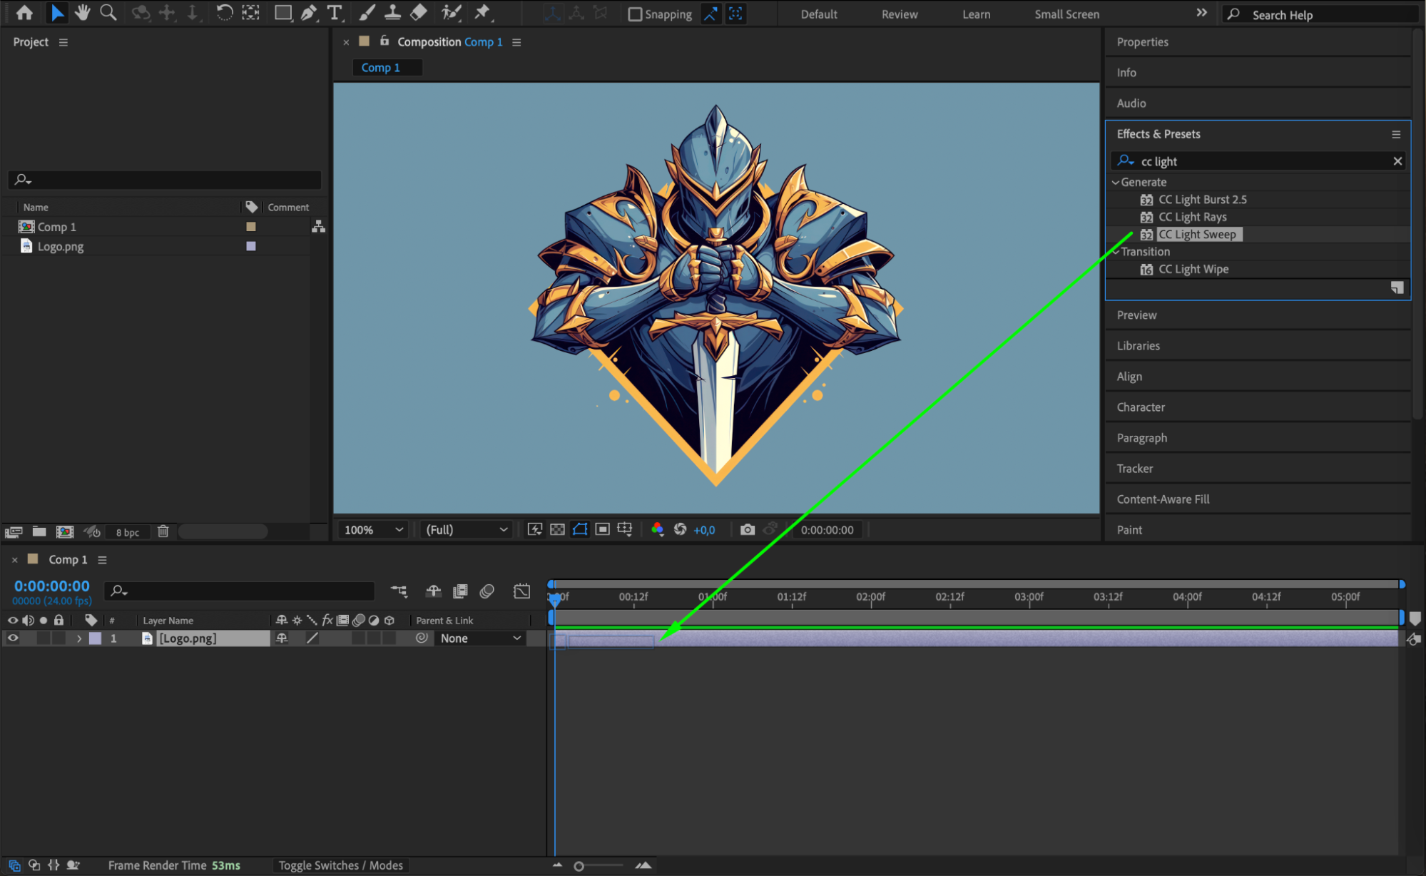
Task: Collapse the Generate effects category
Action: pos(1115,183)
